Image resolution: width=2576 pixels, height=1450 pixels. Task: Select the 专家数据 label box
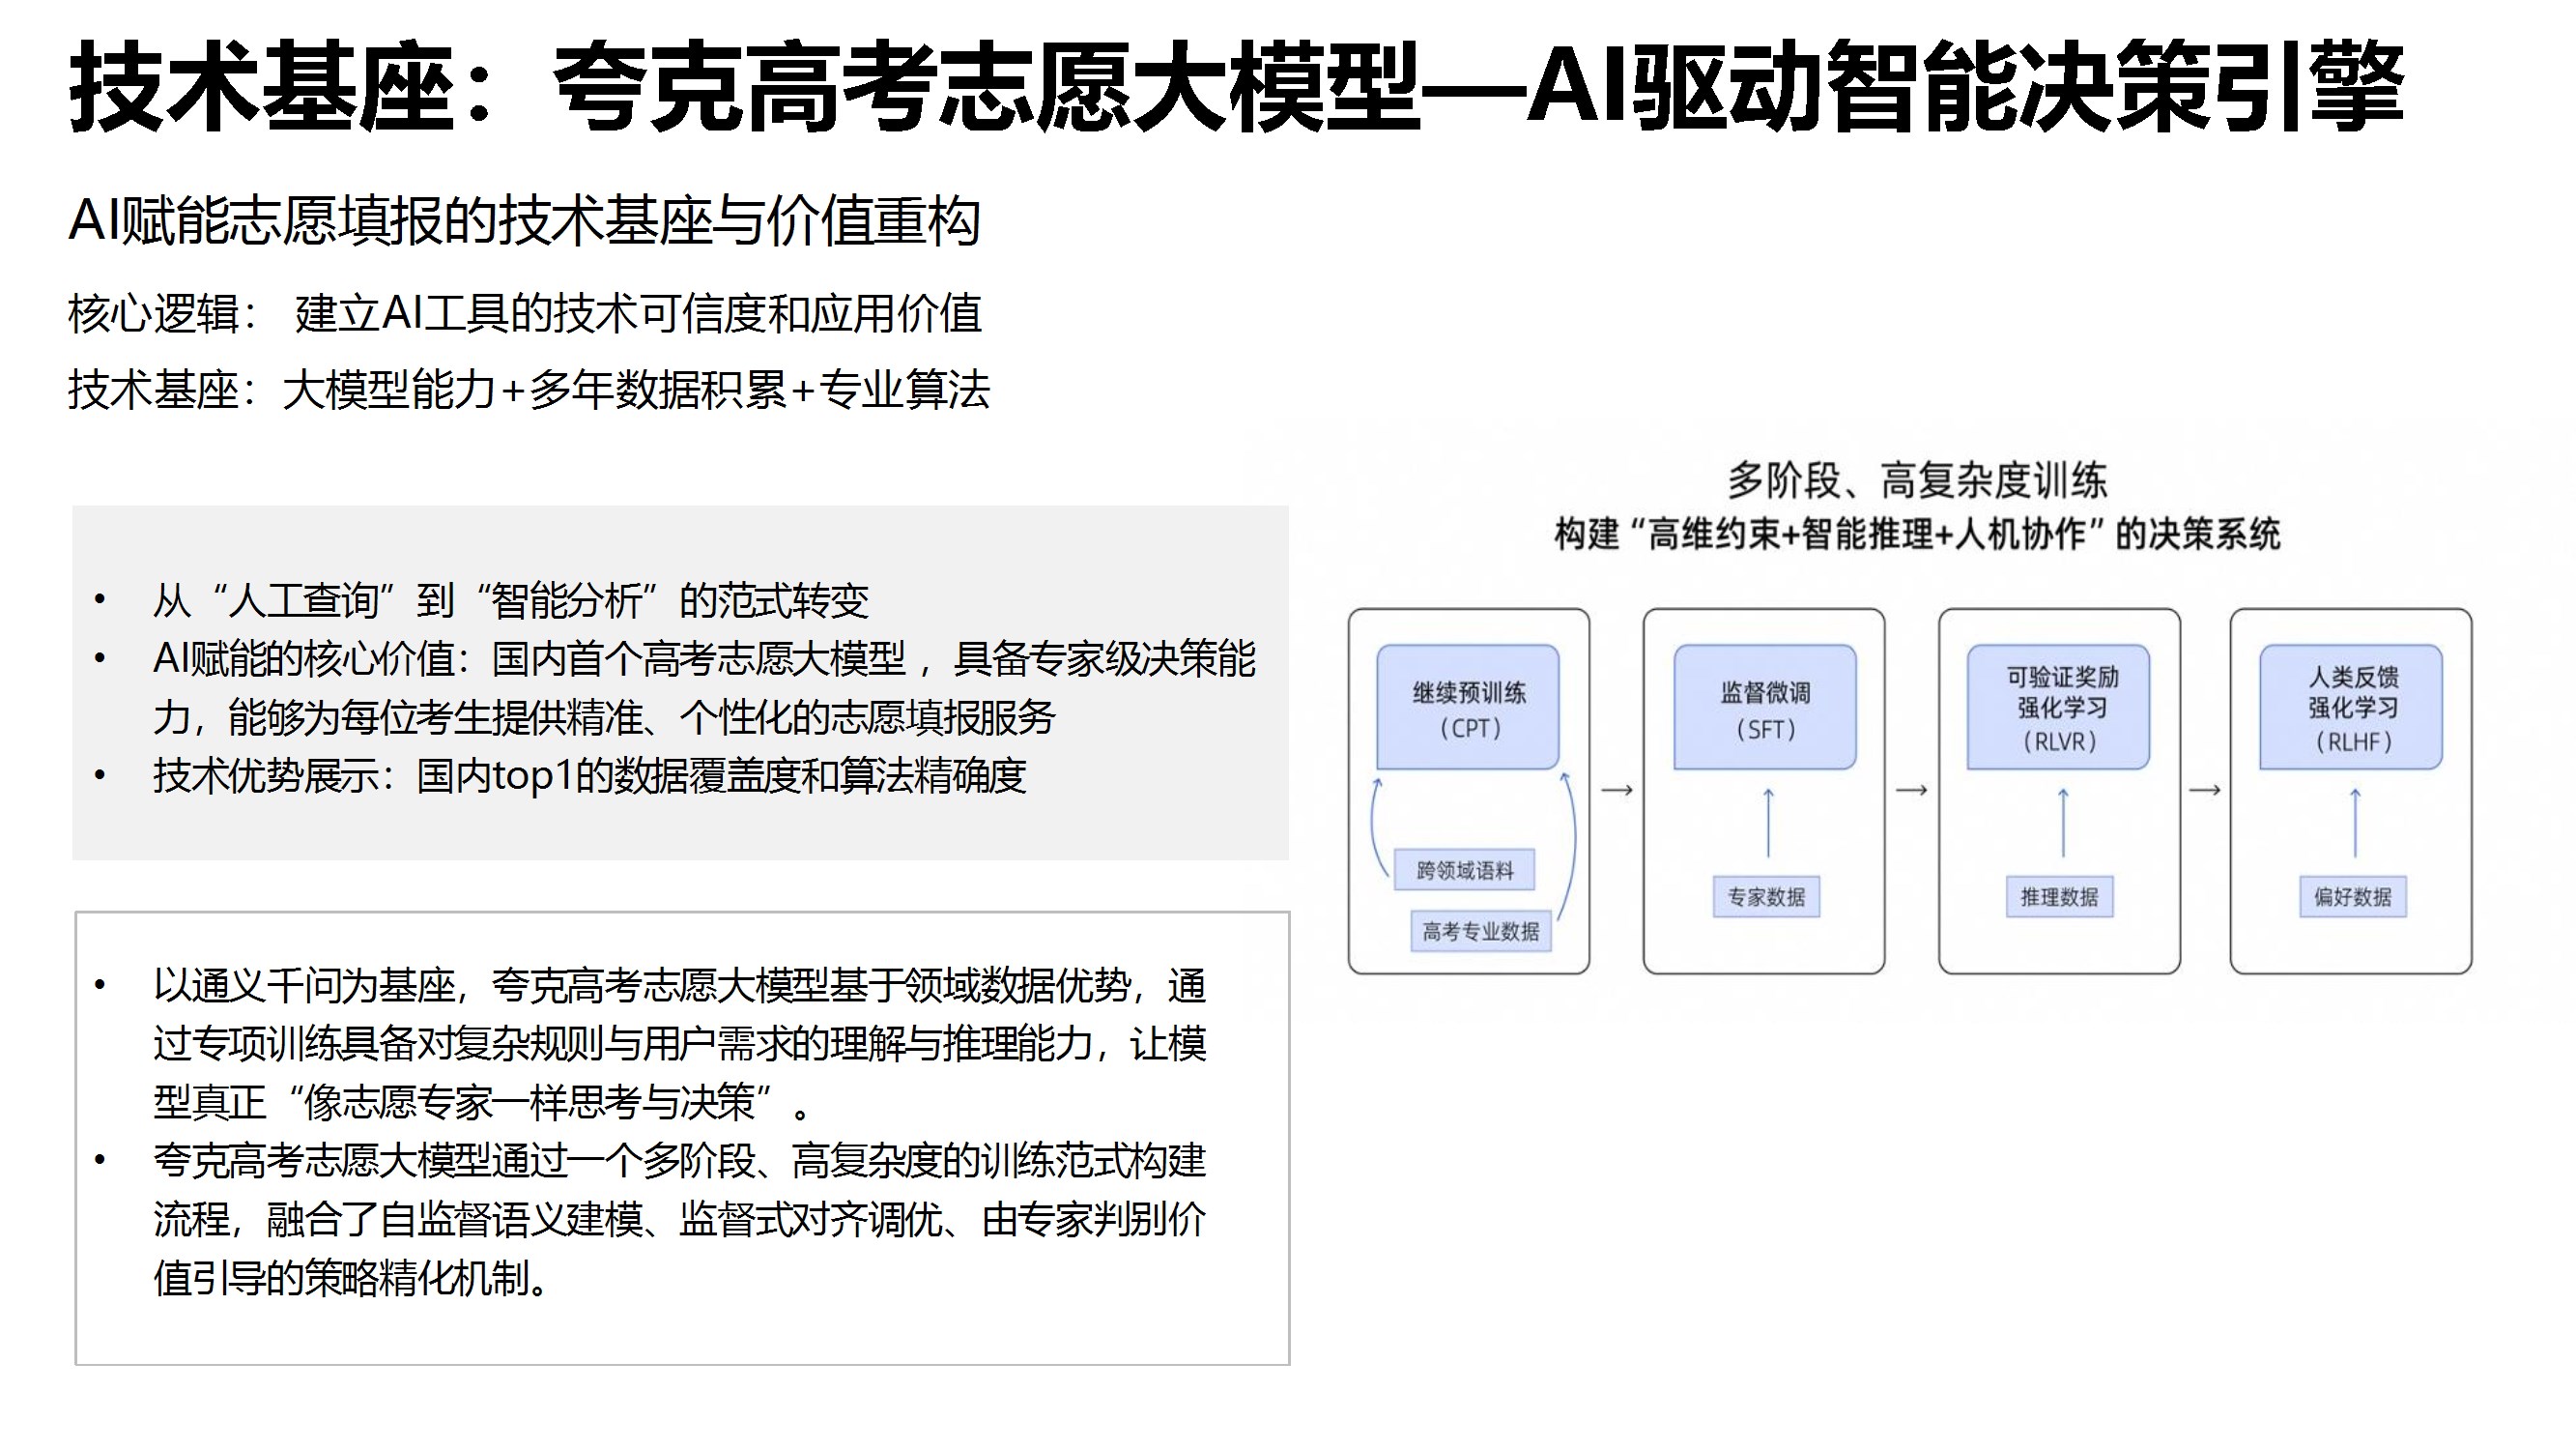[x=1766, y=897]
